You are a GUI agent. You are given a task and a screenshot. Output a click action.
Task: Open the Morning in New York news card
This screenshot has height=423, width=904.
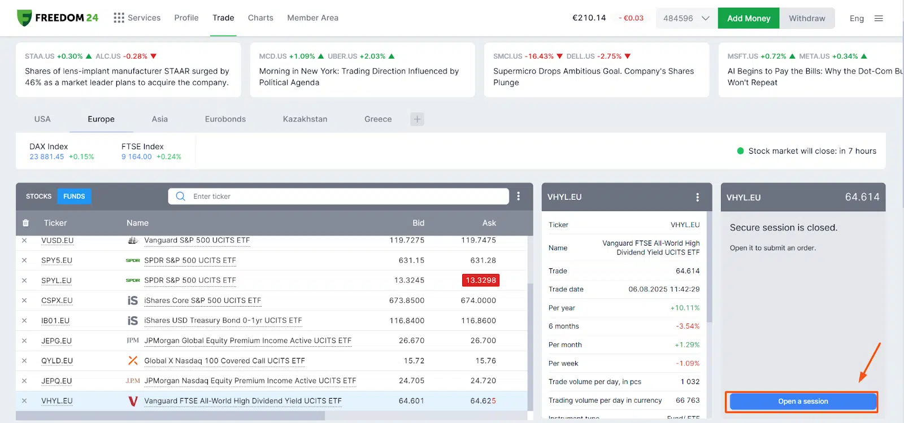[x=363, y=70]
